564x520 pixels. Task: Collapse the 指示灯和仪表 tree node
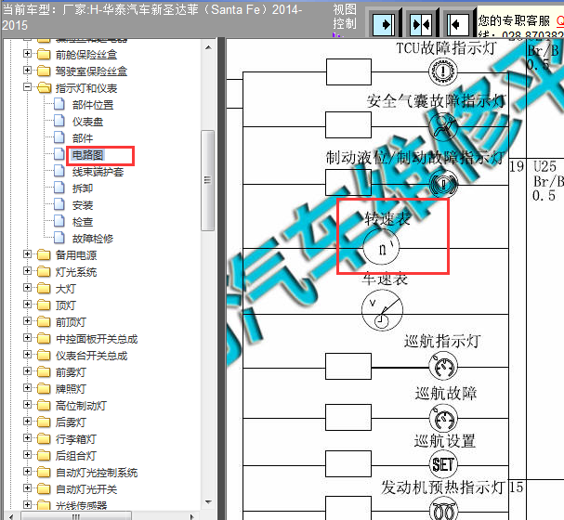(27, 87)
